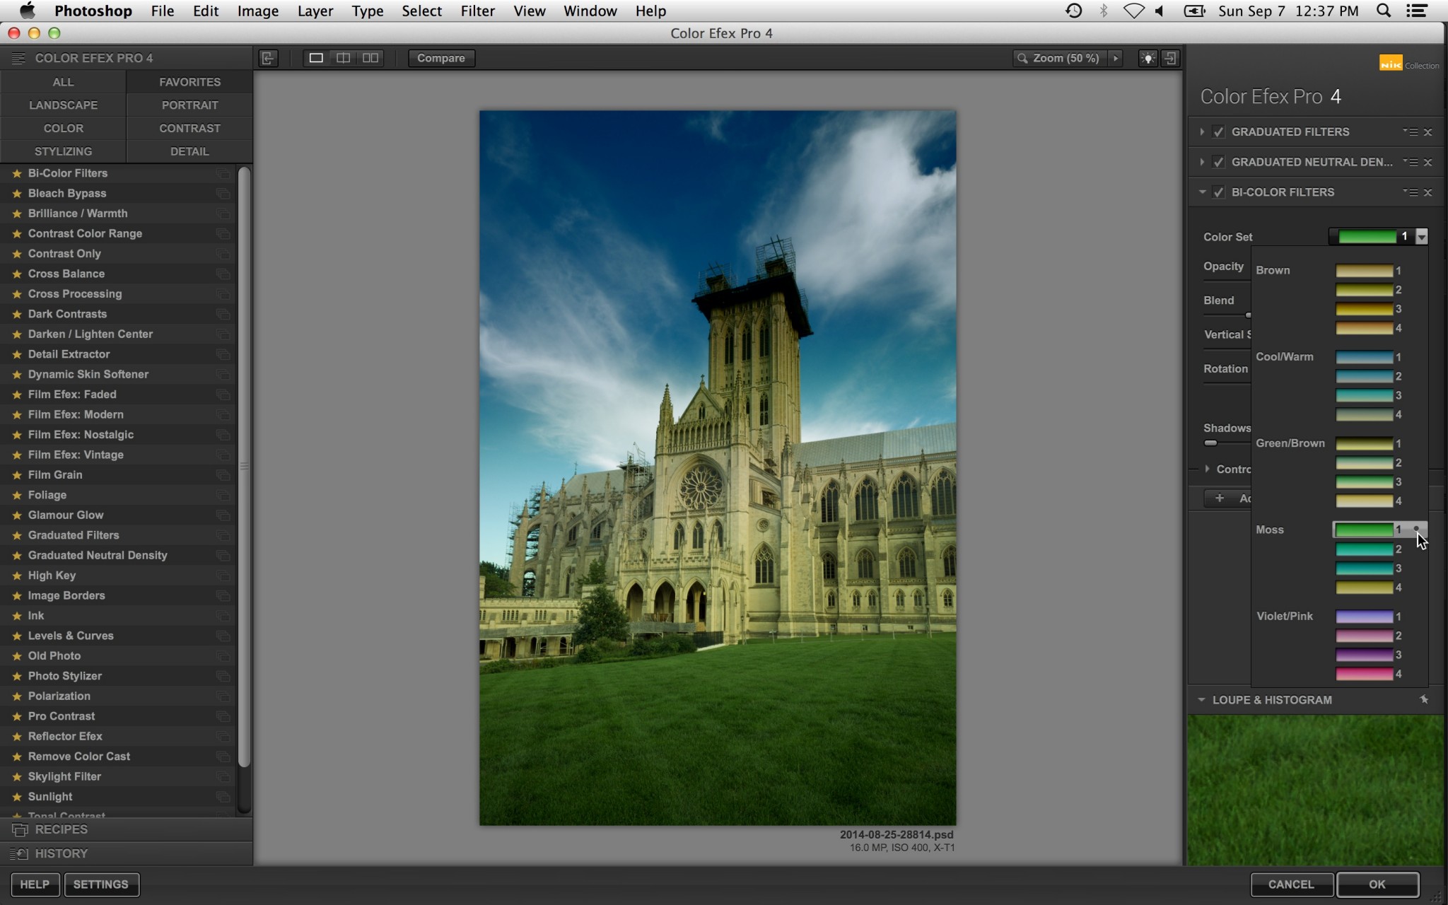Open presets icon for Detail Extractor row
1448x905 pixels.
[223, 354]
